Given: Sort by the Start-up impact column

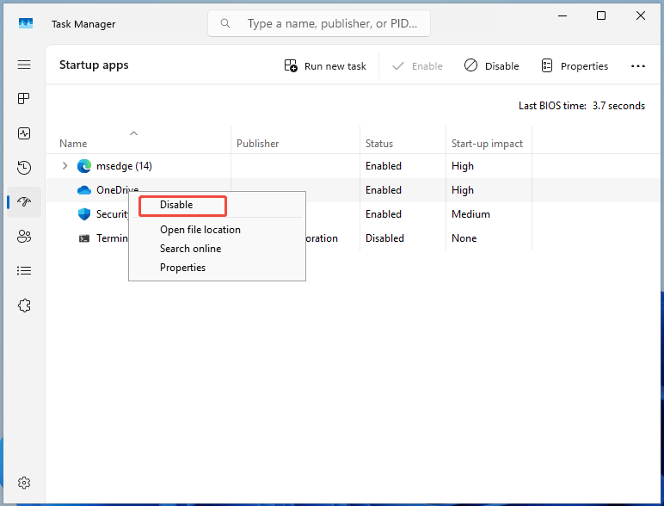Looking at the screenshot, I should click(487, 144).
